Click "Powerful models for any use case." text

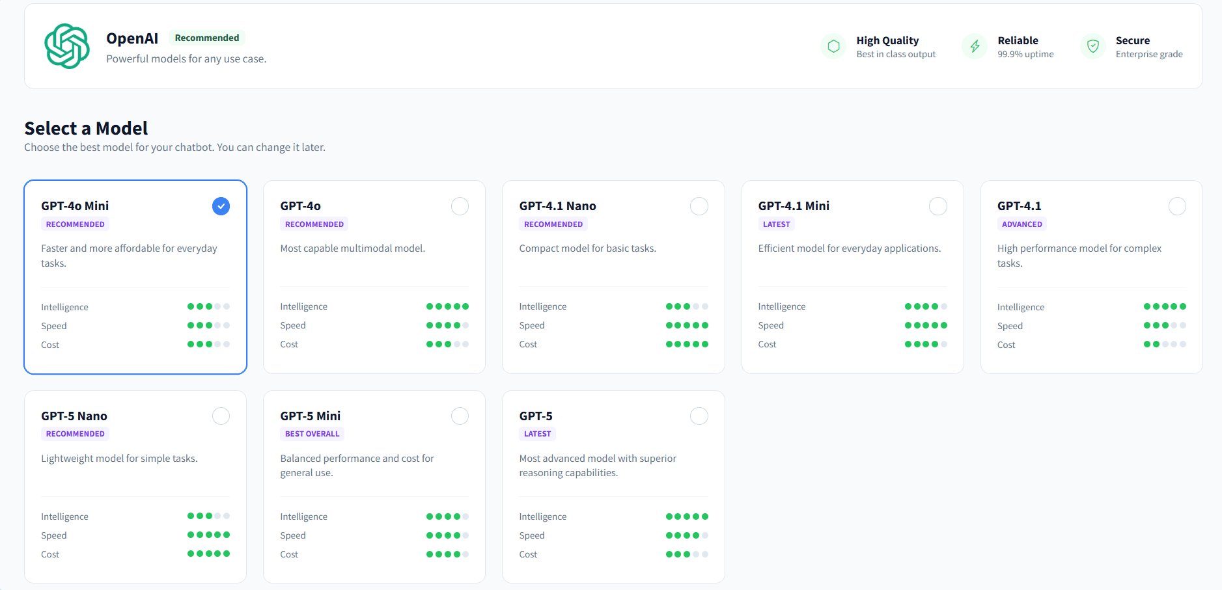[186, 59]
